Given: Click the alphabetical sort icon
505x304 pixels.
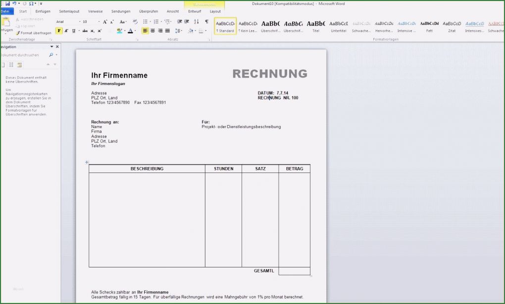Looking at the screenshot, I should pos(196,22).
